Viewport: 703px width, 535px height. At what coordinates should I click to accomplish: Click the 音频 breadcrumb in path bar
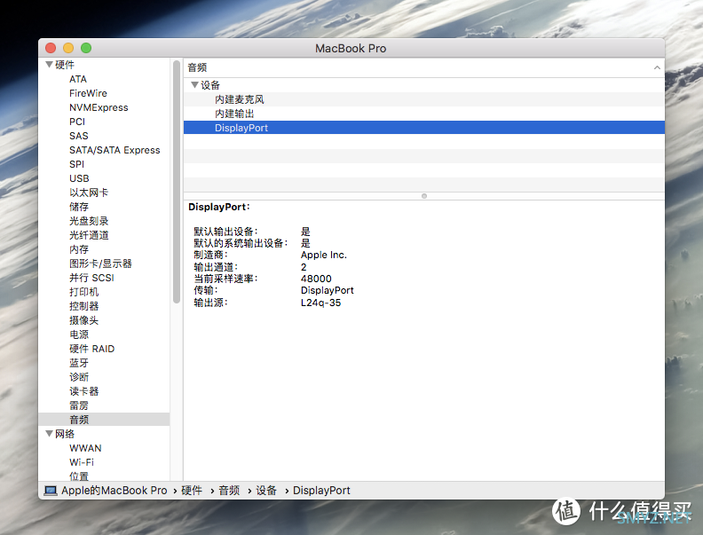(x=229, y=491)
